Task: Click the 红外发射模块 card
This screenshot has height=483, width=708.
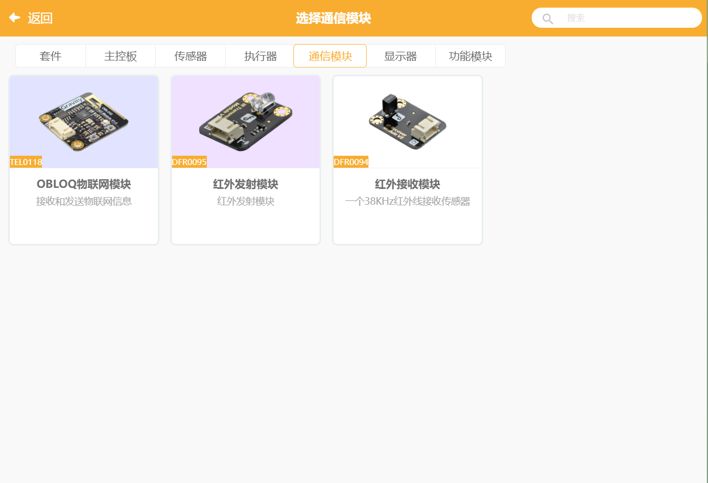Action: tap(245, 160)
